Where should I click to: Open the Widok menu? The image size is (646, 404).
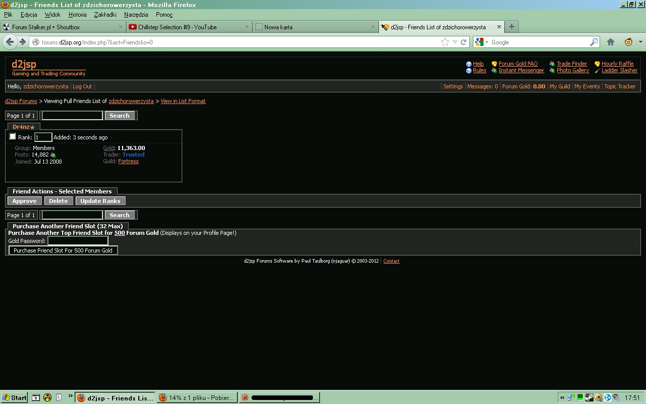pos(52,15)
